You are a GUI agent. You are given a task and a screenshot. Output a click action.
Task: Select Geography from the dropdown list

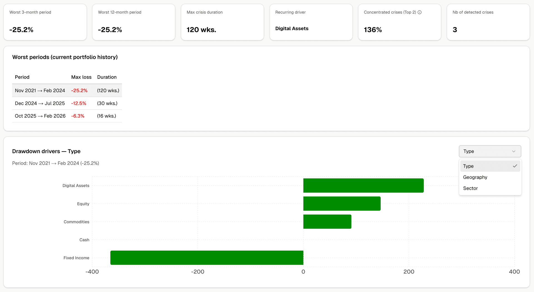475,177
